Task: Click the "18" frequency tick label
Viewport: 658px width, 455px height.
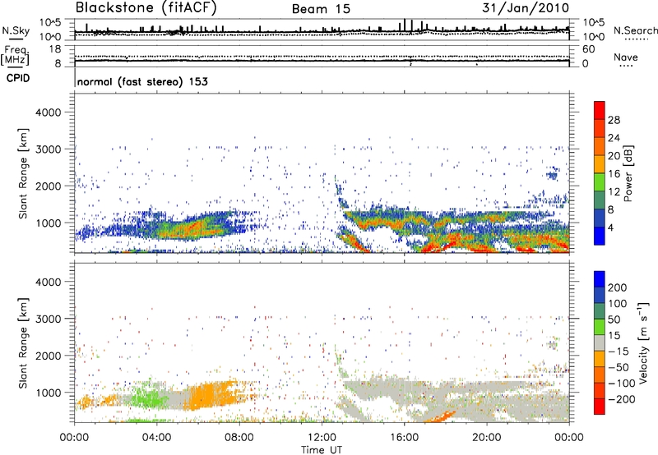Action: pos(55,49)
